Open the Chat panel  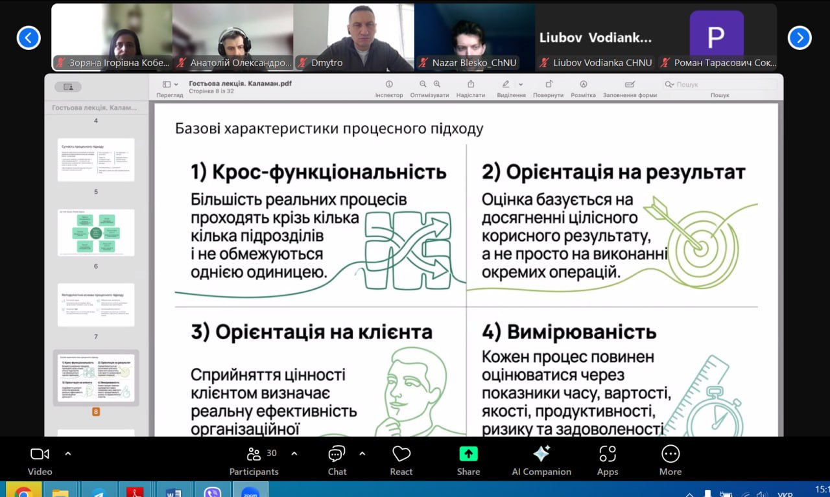click(x=337, y=461)
